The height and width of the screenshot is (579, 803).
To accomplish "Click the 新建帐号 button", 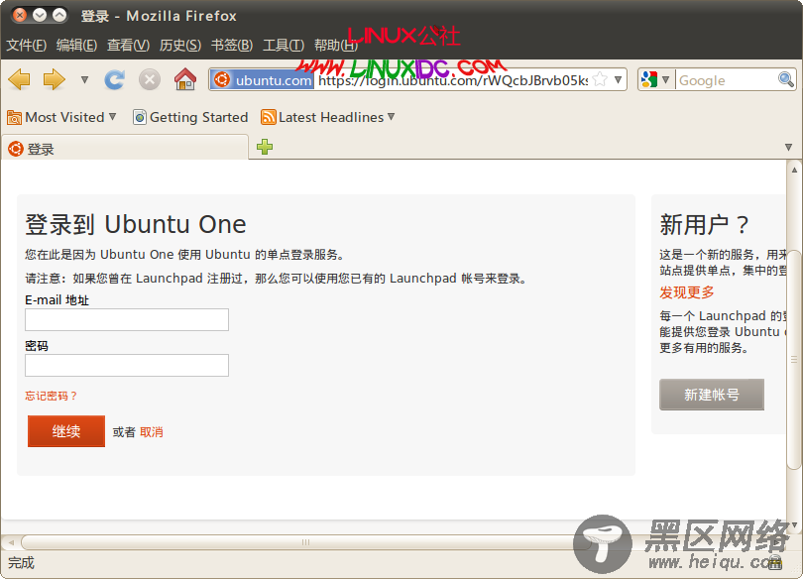I will pos(712,395).
